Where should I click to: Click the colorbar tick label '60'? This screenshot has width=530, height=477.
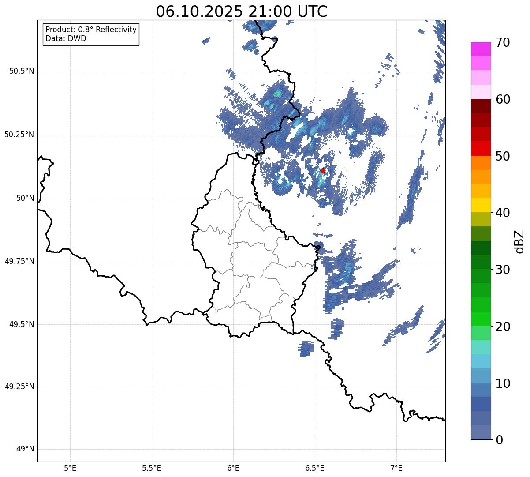503,99
